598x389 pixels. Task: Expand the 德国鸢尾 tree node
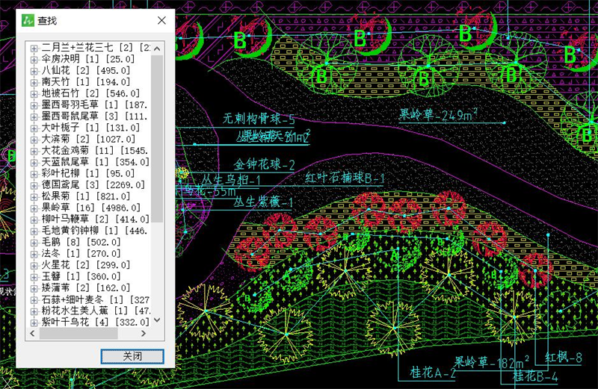coord(34,186)
